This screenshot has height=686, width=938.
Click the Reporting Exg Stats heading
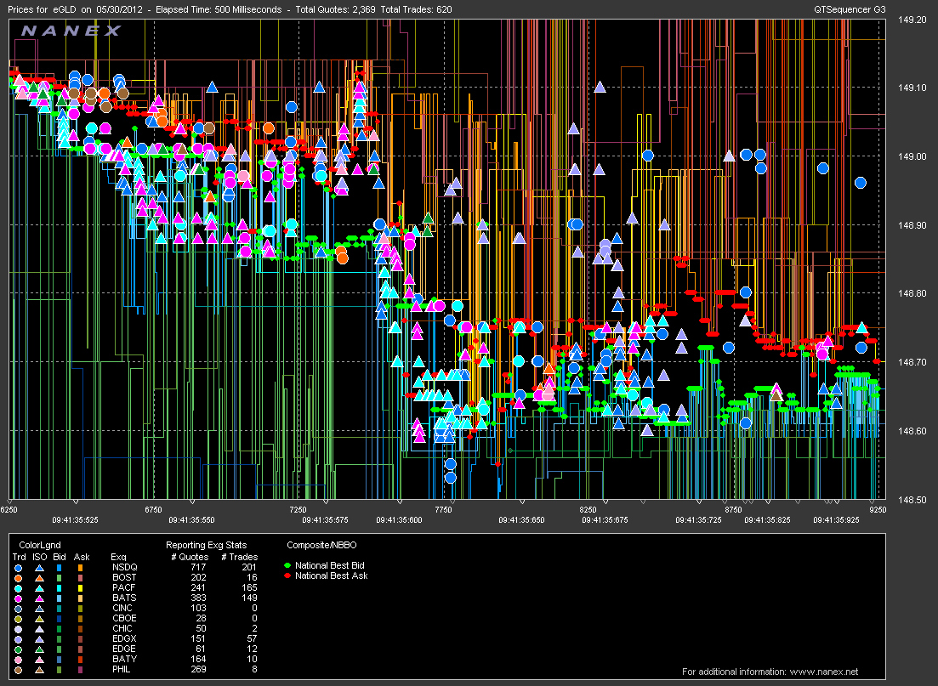click(x=207, y=545)
